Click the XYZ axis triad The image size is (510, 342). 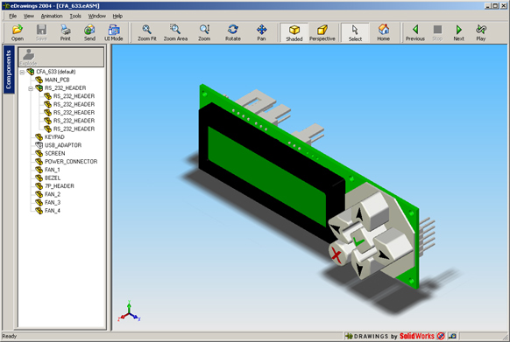tap(129, 311)
